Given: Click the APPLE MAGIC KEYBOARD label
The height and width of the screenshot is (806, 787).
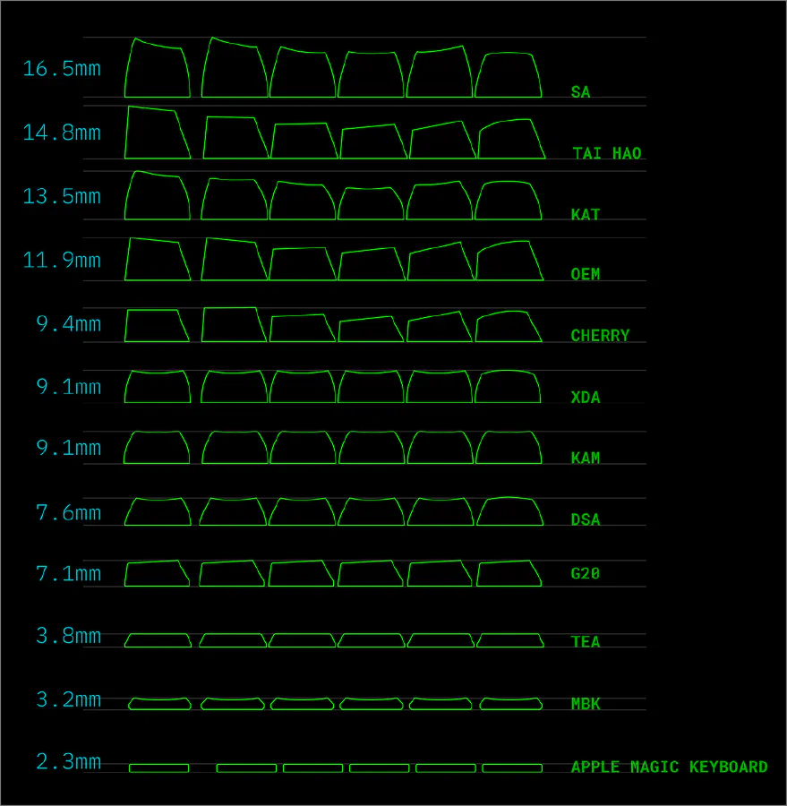Looking at the screenshot, I should click(x=670, y=767).
